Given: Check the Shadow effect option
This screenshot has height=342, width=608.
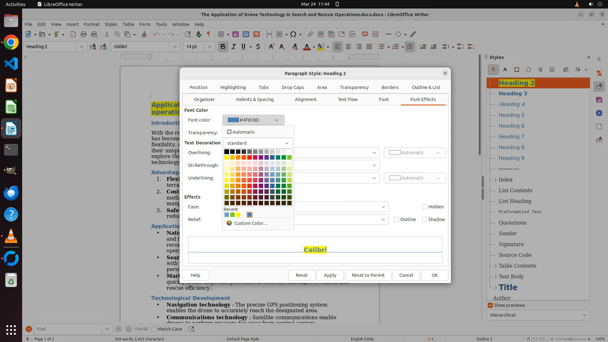Looking at the screenshot, I should [x=425, y=219].
